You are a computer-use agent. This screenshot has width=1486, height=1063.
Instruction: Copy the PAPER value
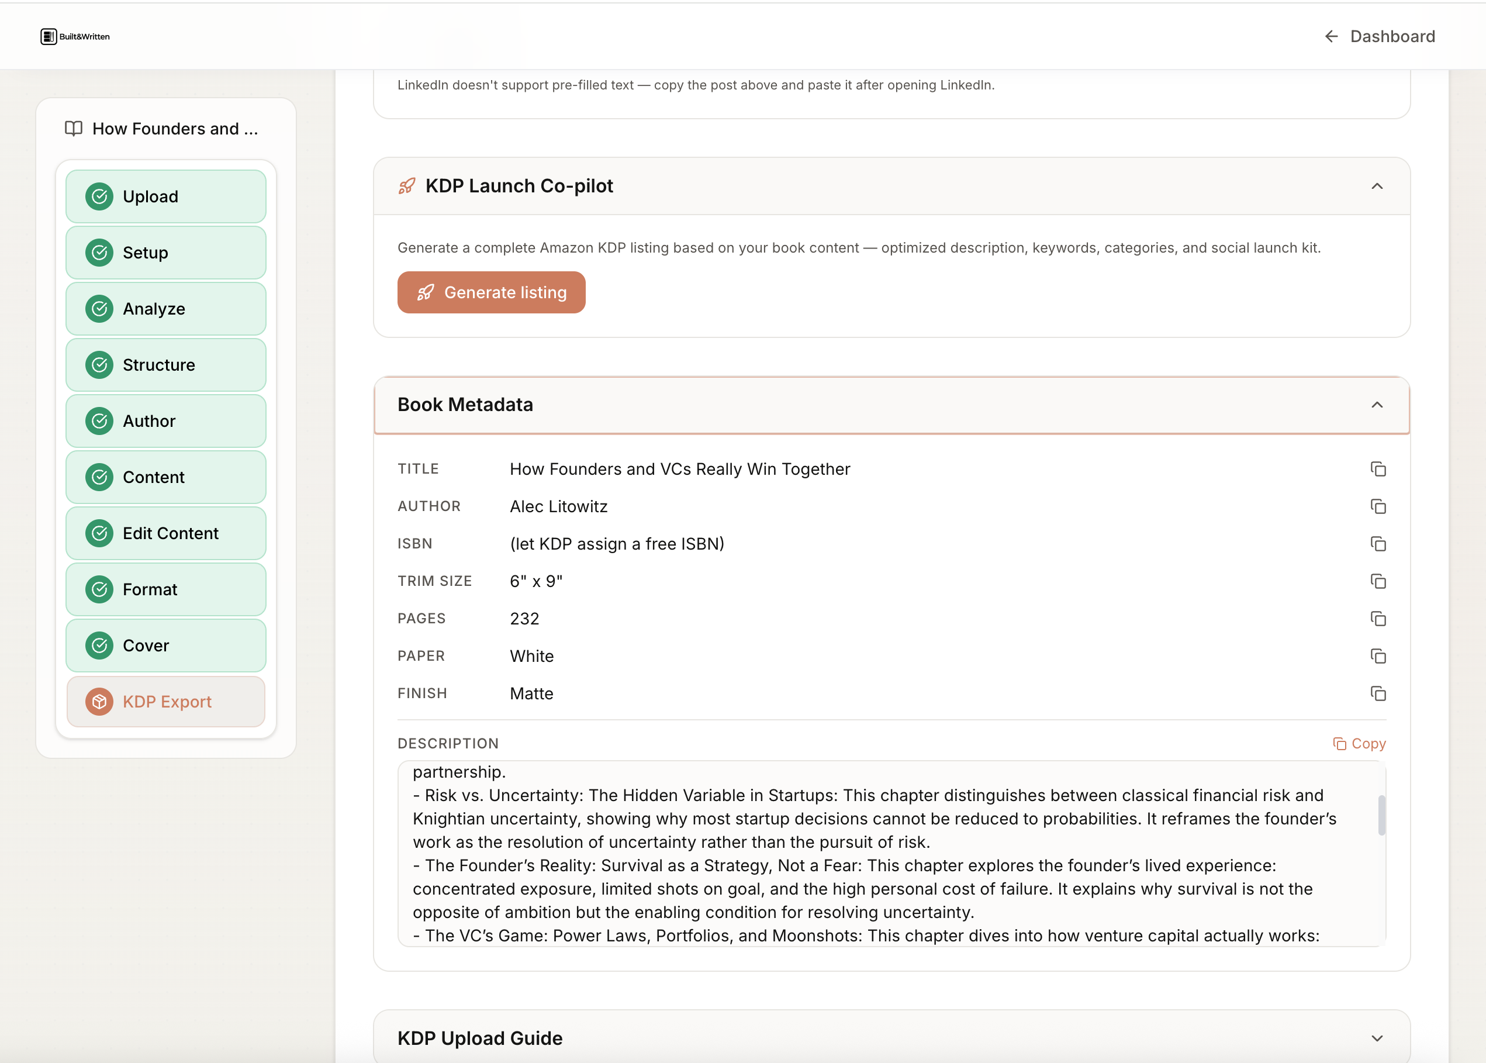(1378, 656)
